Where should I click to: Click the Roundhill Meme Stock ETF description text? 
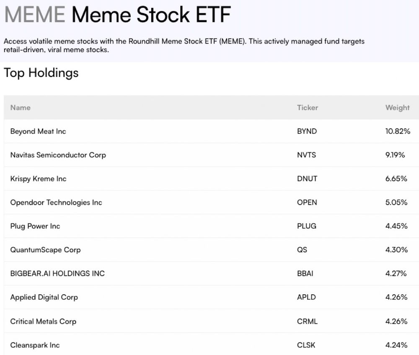click(184, 46)
